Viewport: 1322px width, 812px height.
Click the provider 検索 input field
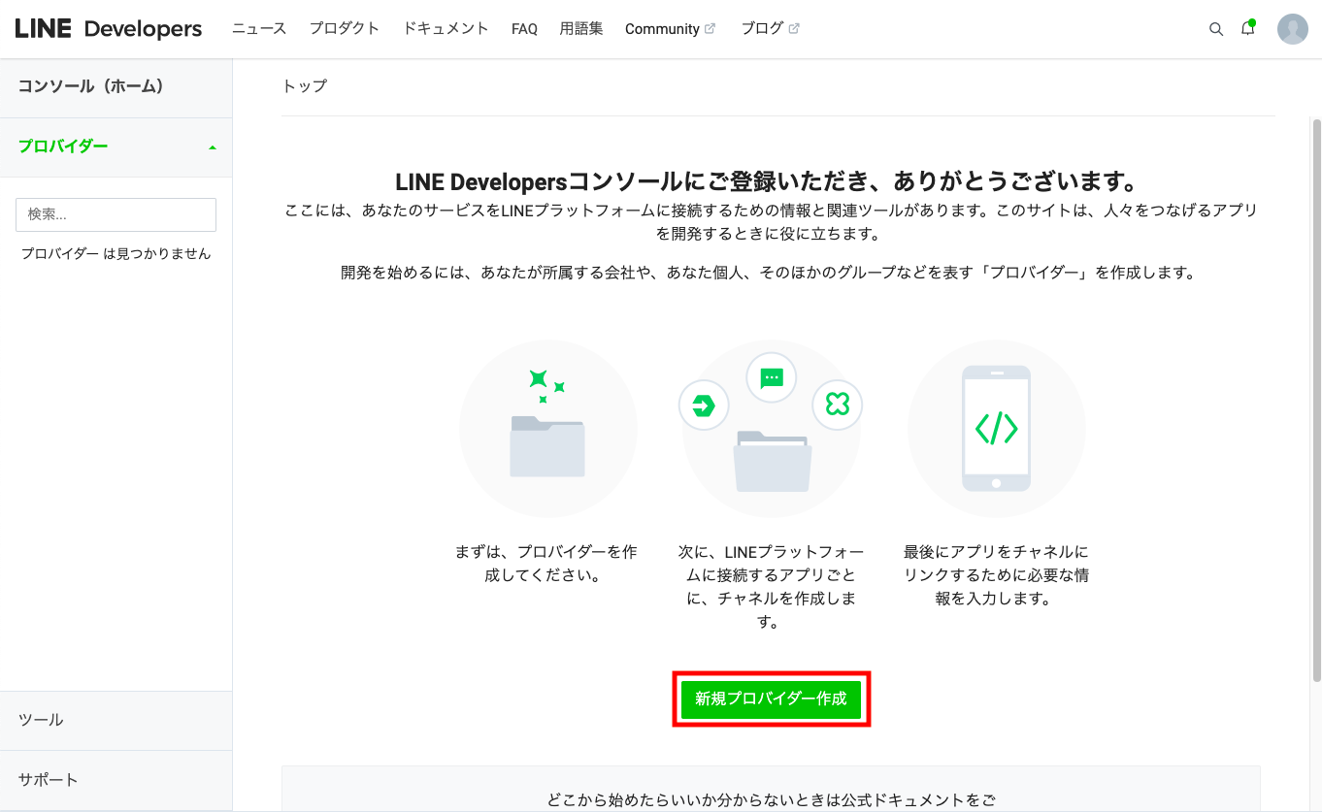(116, 214)
